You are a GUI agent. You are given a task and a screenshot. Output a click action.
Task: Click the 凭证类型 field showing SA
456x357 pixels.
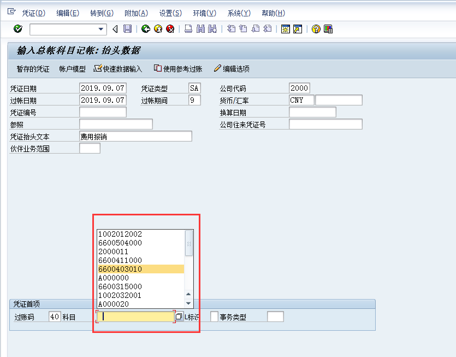[194, 88]
